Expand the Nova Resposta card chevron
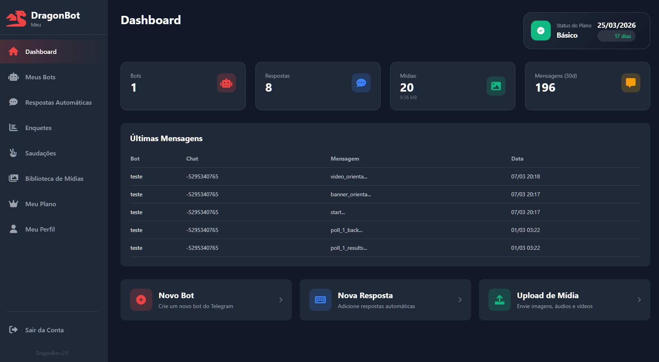Viewport: 659px width, 362px height. (460, 300)
